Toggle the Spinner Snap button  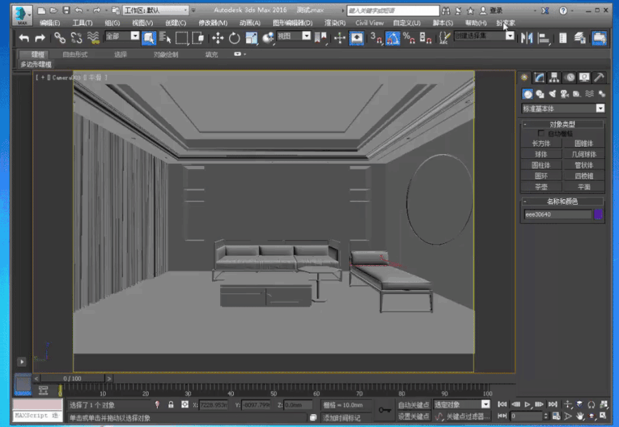[x=425, y=38]
